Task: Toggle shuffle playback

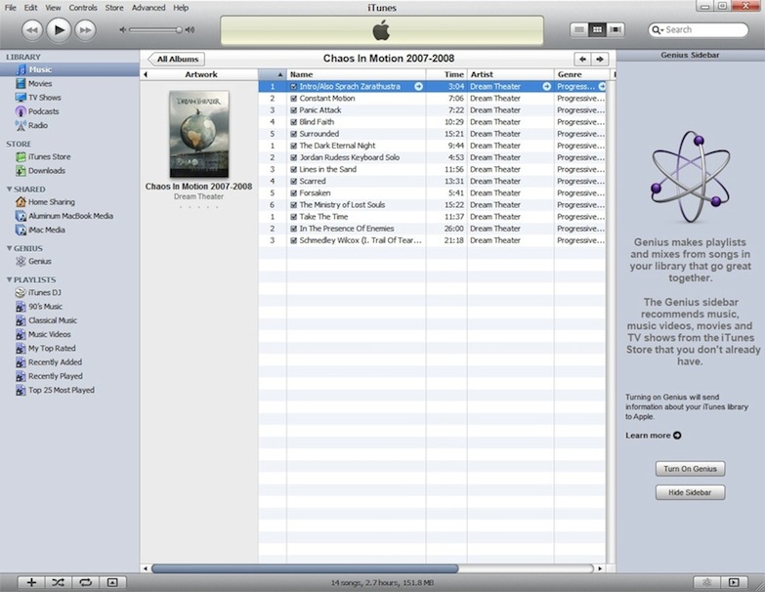Action: [x=58, y=582]
